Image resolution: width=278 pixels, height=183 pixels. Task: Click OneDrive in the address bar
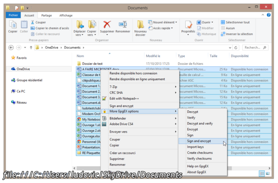(51, 48)
